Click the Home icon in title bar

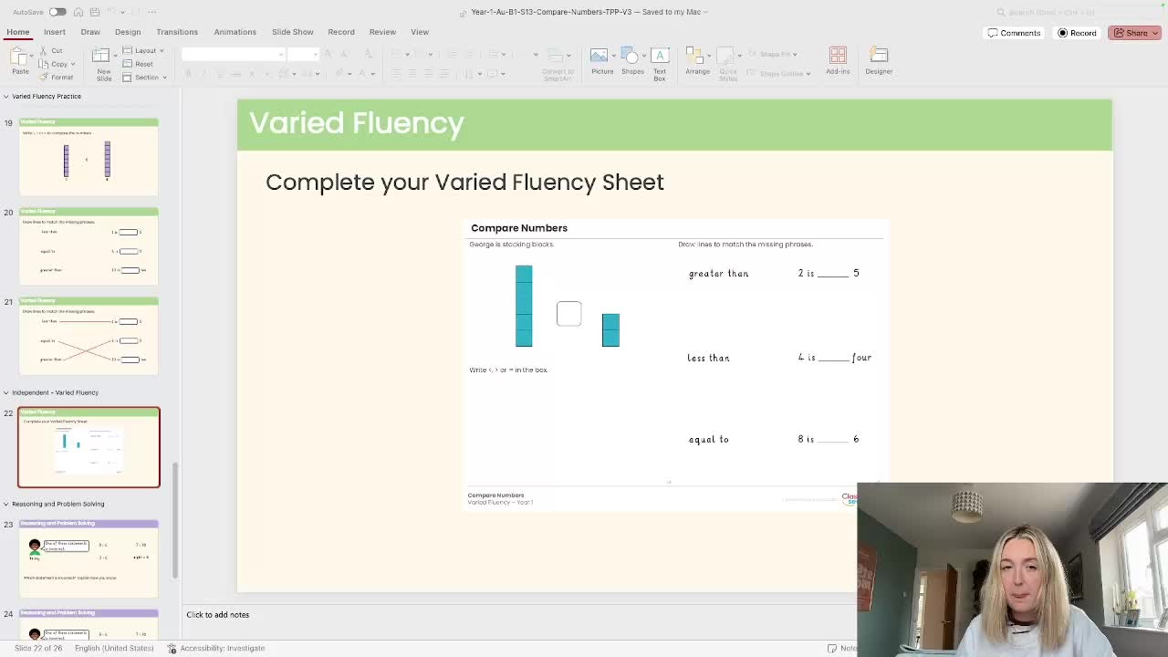(x=78, y=12)
